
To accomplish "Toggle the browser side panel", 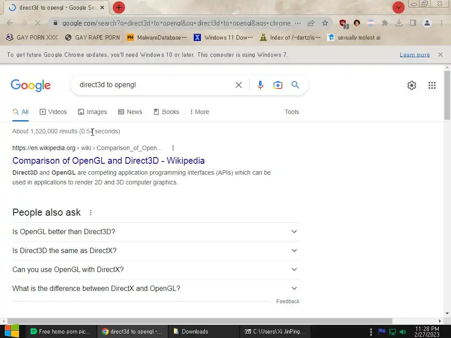I will (413, 23).
